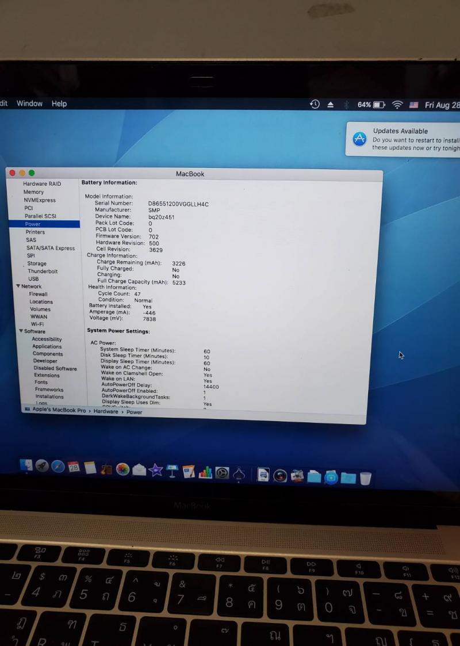Launch Pages document-and-pen icon

(189, 472)
